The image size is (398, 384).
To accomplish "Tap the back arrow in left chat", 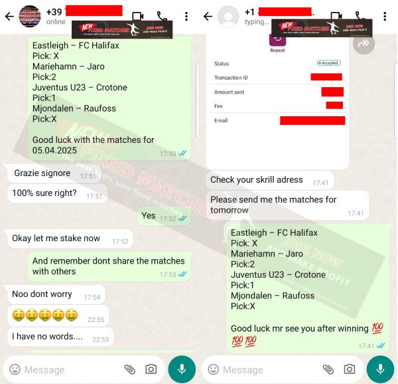I will point(10,17).
